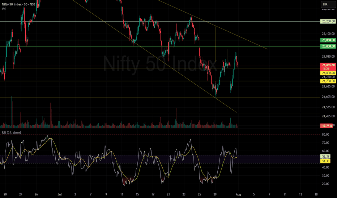
Task: Click the red 12.75M volume label
Action: click(x=327, y=126)
